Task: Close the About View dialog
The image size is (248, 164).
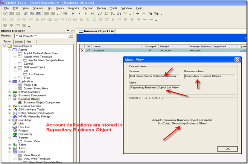Action: pyautogui.click(x=237, y=60)
